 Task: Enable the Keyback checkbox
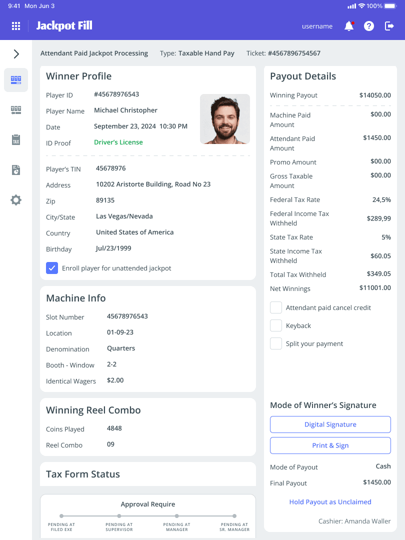coord(275,325)
